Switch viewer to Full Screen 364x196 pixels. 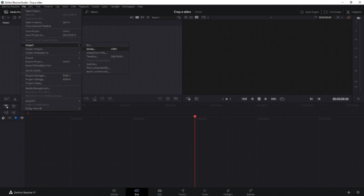coord(333,12)
